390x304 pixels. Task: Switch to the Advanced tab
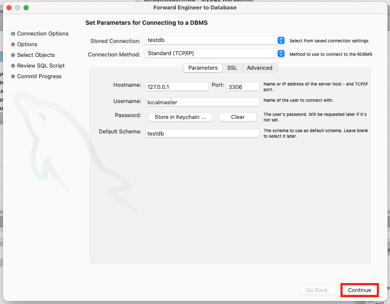(259, 68)
